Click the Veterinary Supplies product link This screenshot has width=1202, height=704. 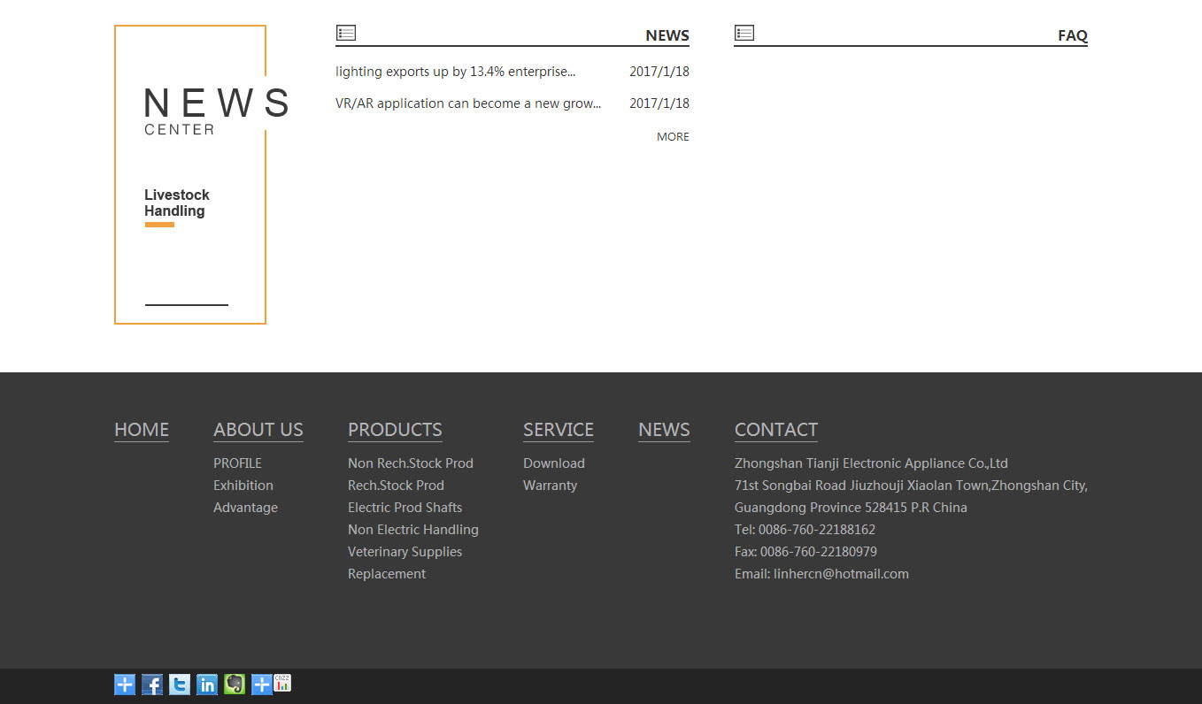[x=405, y=552]
